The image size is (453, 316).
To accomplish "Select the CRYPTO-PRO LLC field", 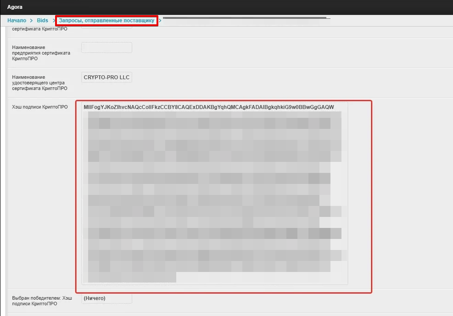I will tap(106, 78).
